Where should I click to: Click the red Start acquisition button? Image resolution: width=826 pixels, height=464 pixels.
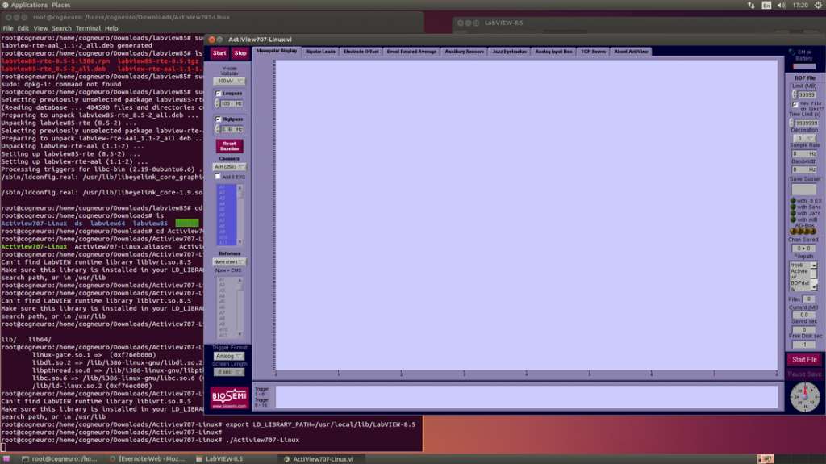(219, 53)
